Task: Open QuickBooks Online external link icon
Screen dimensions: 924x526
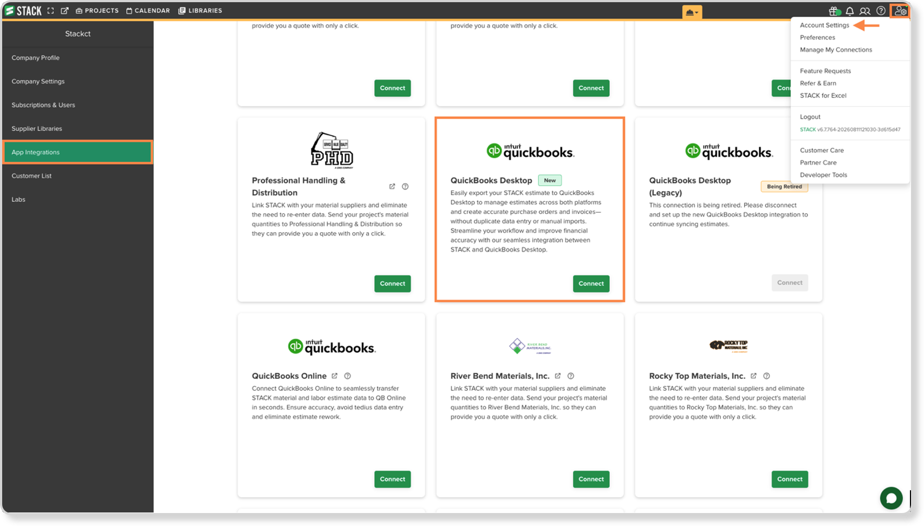Action: point(335,376)
